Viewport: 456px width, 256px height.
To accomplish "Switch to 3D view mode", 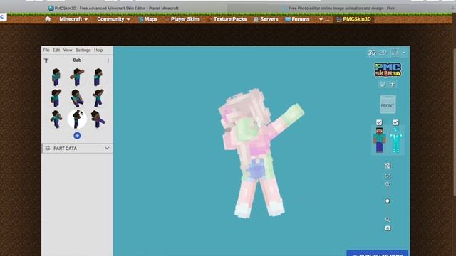I will click(x=372, y=53).
